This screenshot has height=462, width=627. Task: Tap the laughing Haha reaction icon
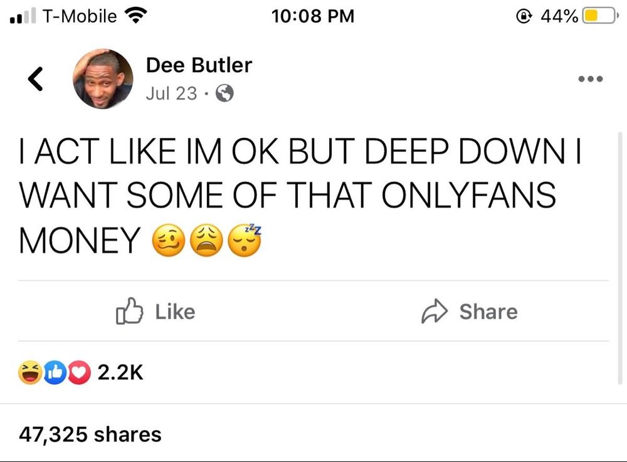pos(30,372)
